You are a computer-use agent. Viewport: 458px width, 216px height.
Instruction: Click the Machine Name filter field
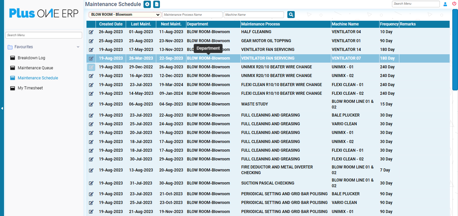[x=253, y=15]
